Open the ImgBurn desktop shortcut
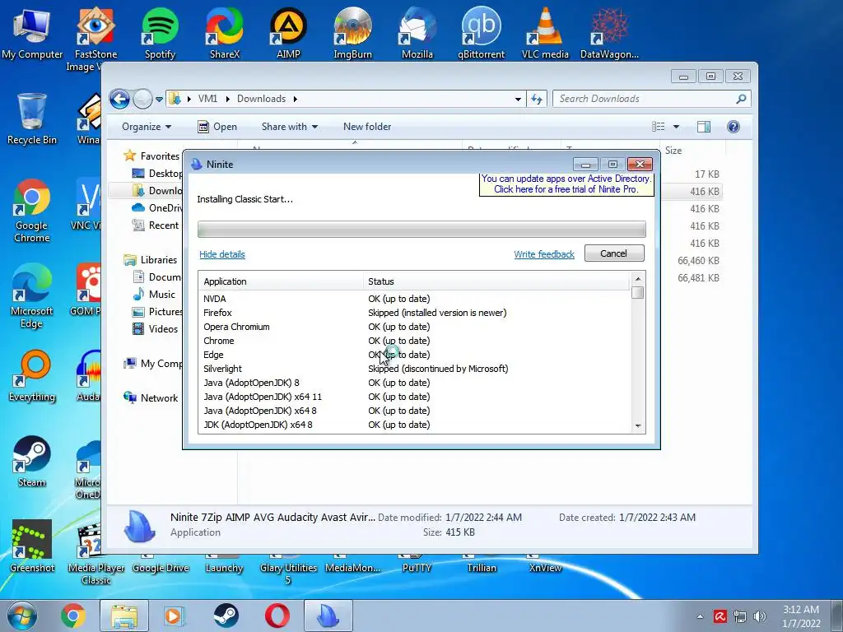Image resolution: width=843 pixels, height=632 pixels. [x=352, y=33]
